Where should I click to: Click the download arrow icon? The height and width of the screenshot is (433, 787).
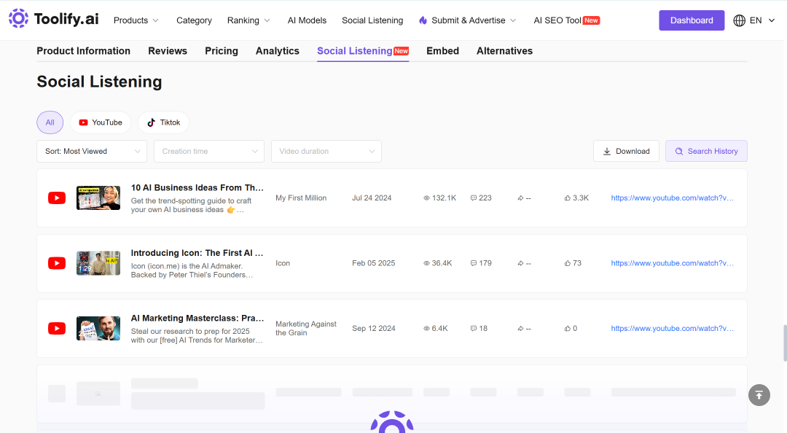pos(607,151)
